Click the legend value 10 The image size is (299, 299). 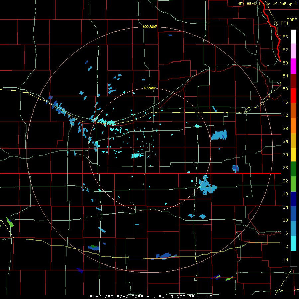285,220
